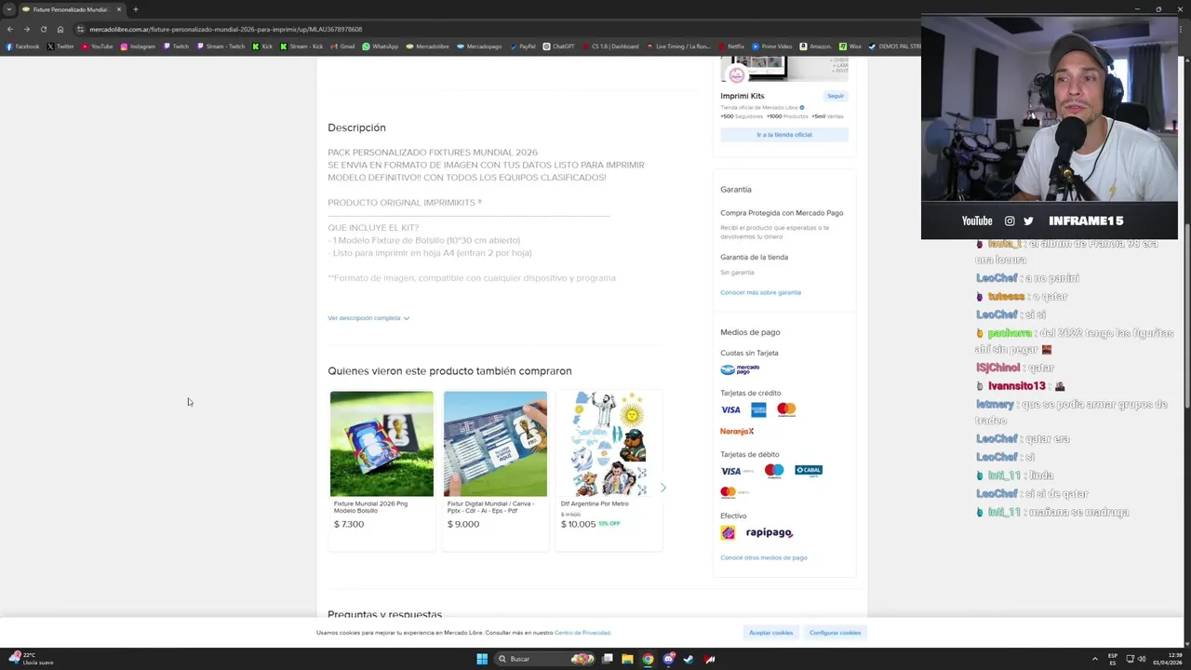Go back to previous page

point(9,29)
